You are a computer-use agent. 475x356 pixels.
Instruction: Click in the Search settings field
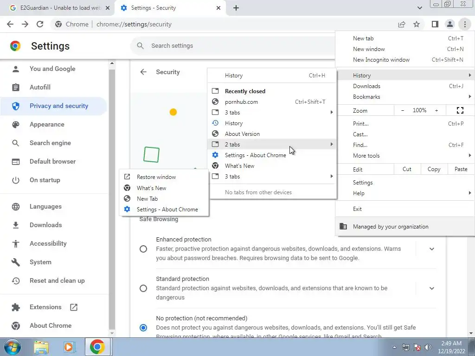233,46
